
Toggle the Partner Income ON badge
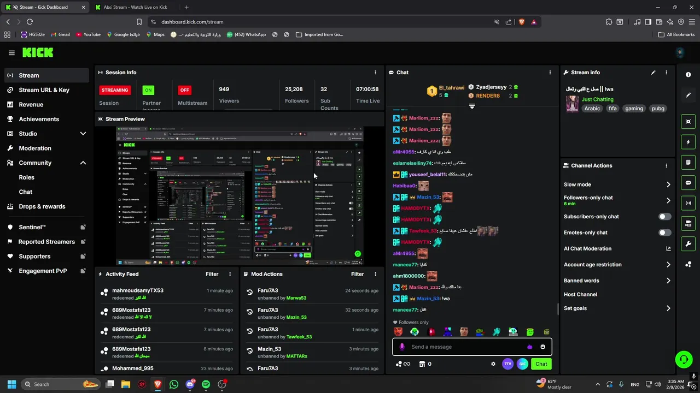pos(148,90)
